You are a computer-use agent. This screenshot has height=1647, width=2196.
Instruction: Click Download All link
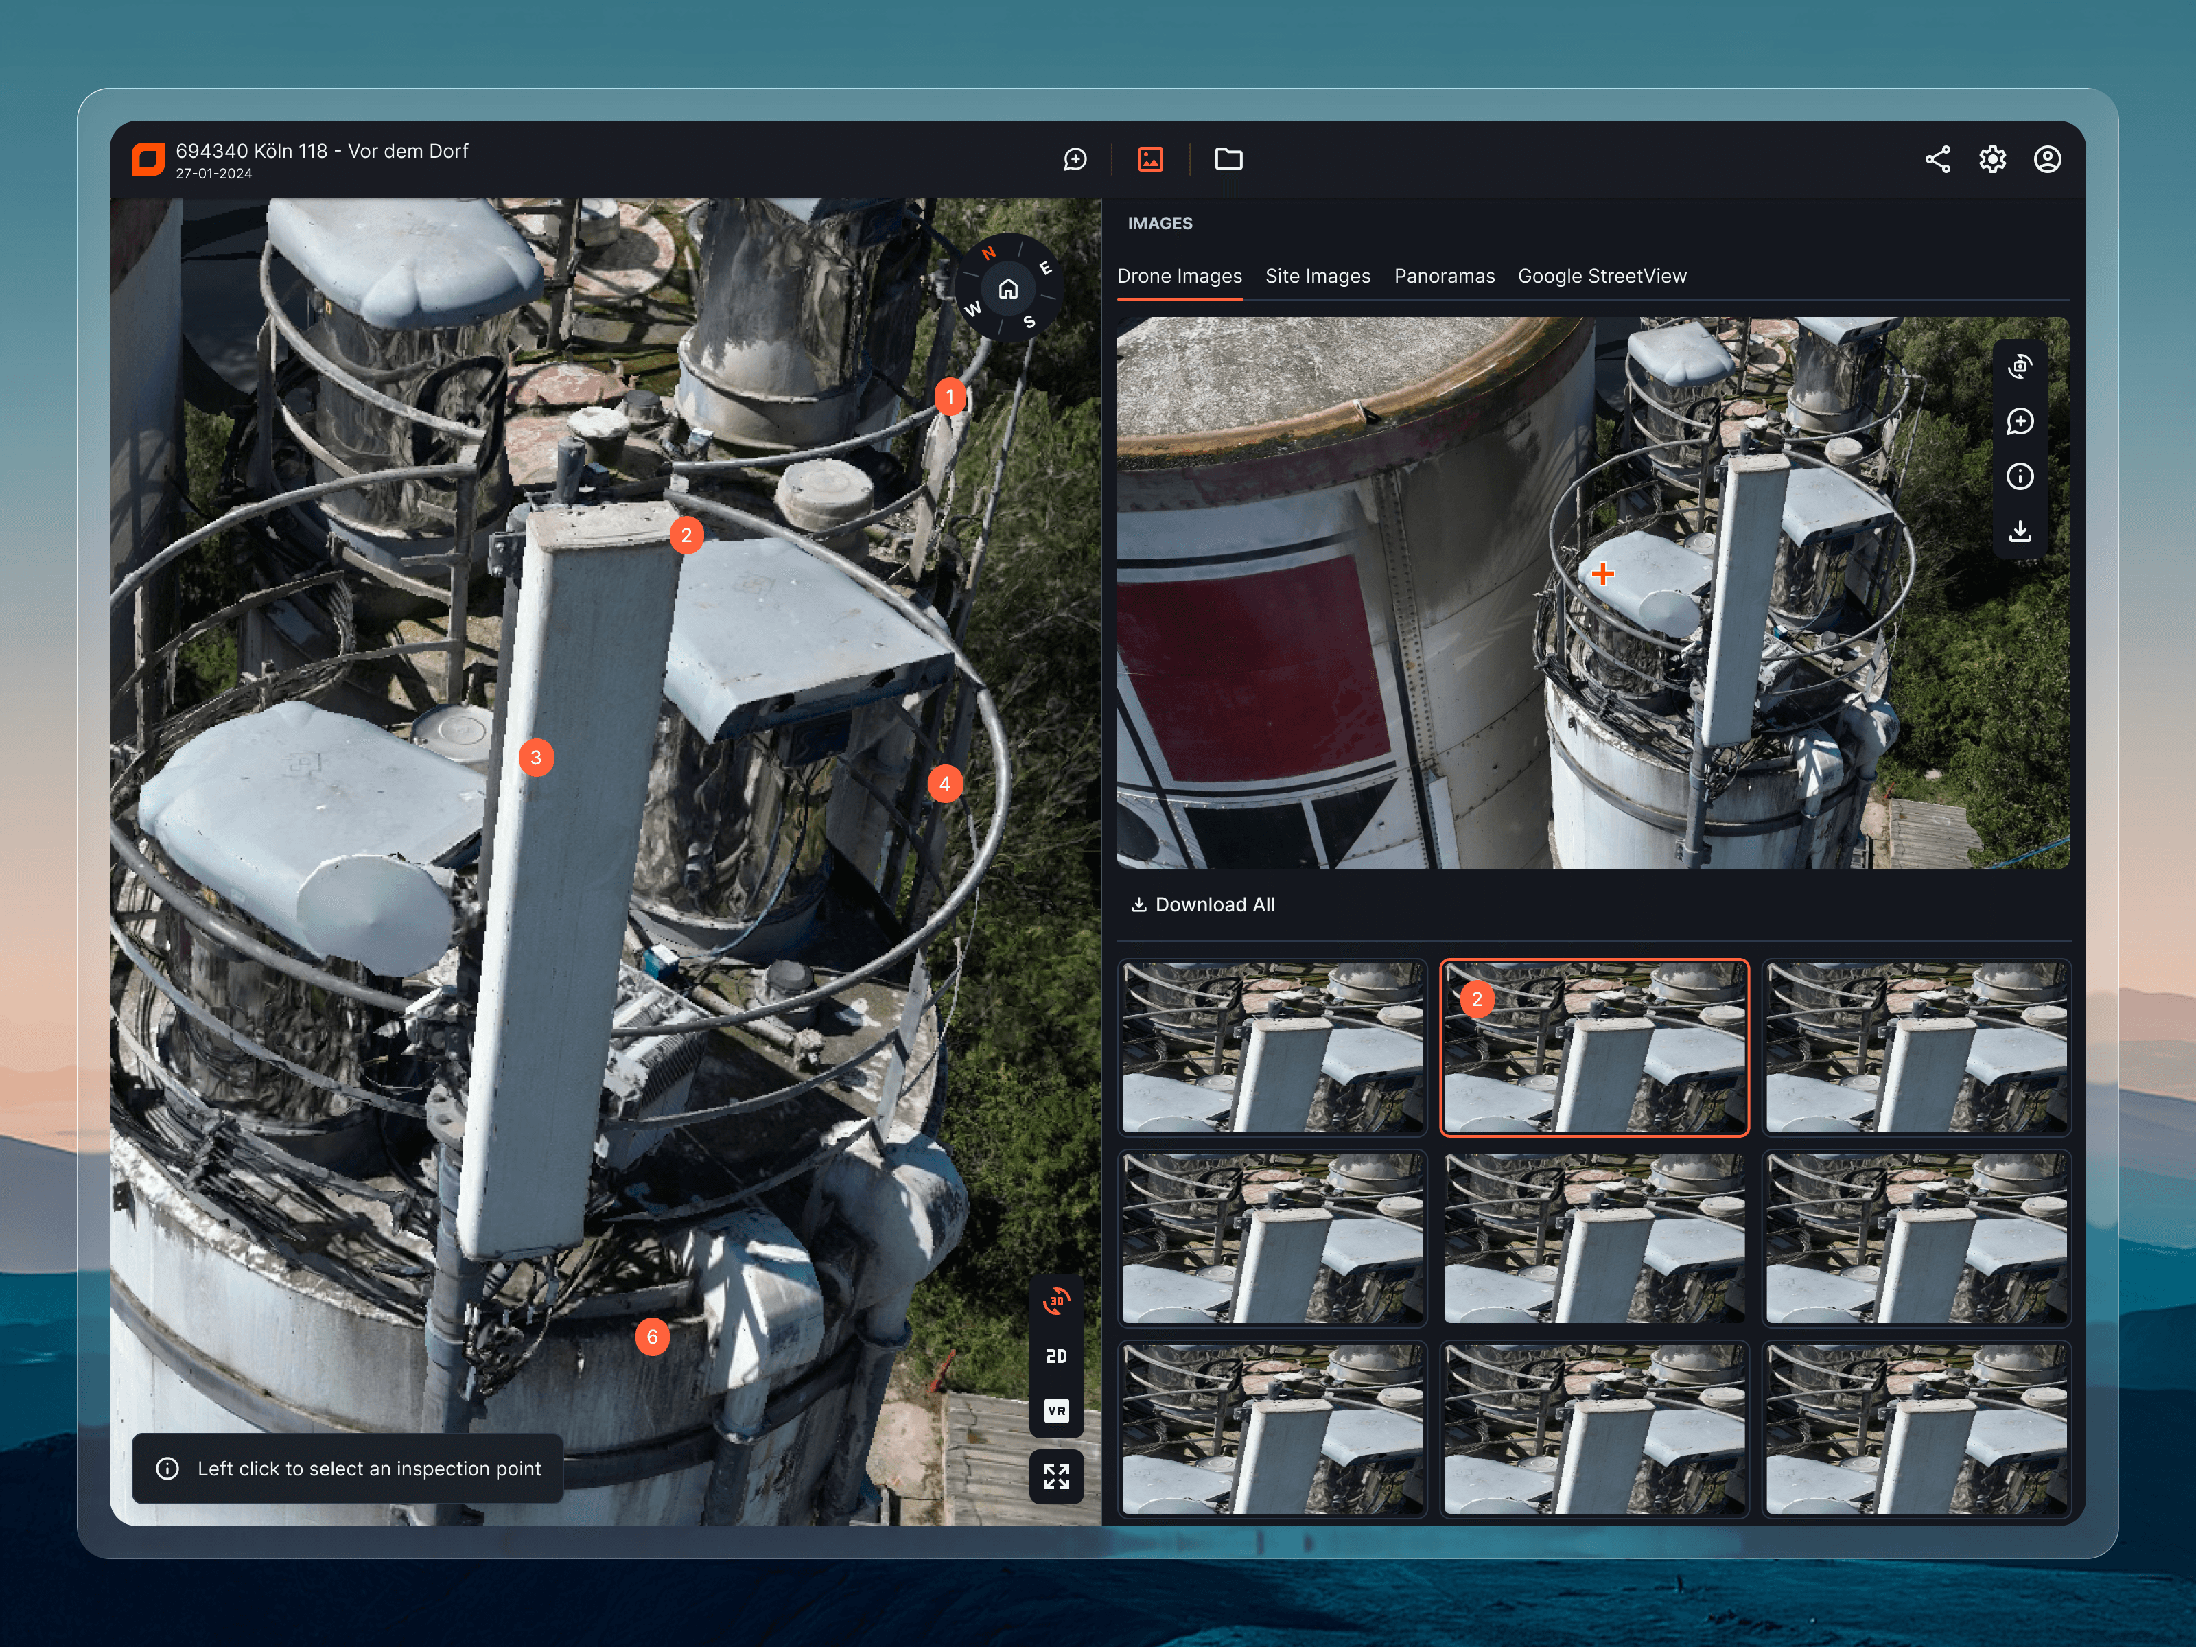[x=1203, y=904]
